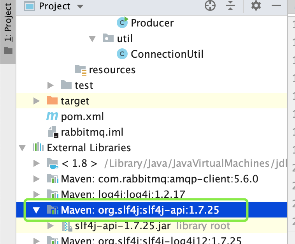Expand the test folder
Image resolution: width=295 pixels, height=244 pixels.
(x=51, y=85)
